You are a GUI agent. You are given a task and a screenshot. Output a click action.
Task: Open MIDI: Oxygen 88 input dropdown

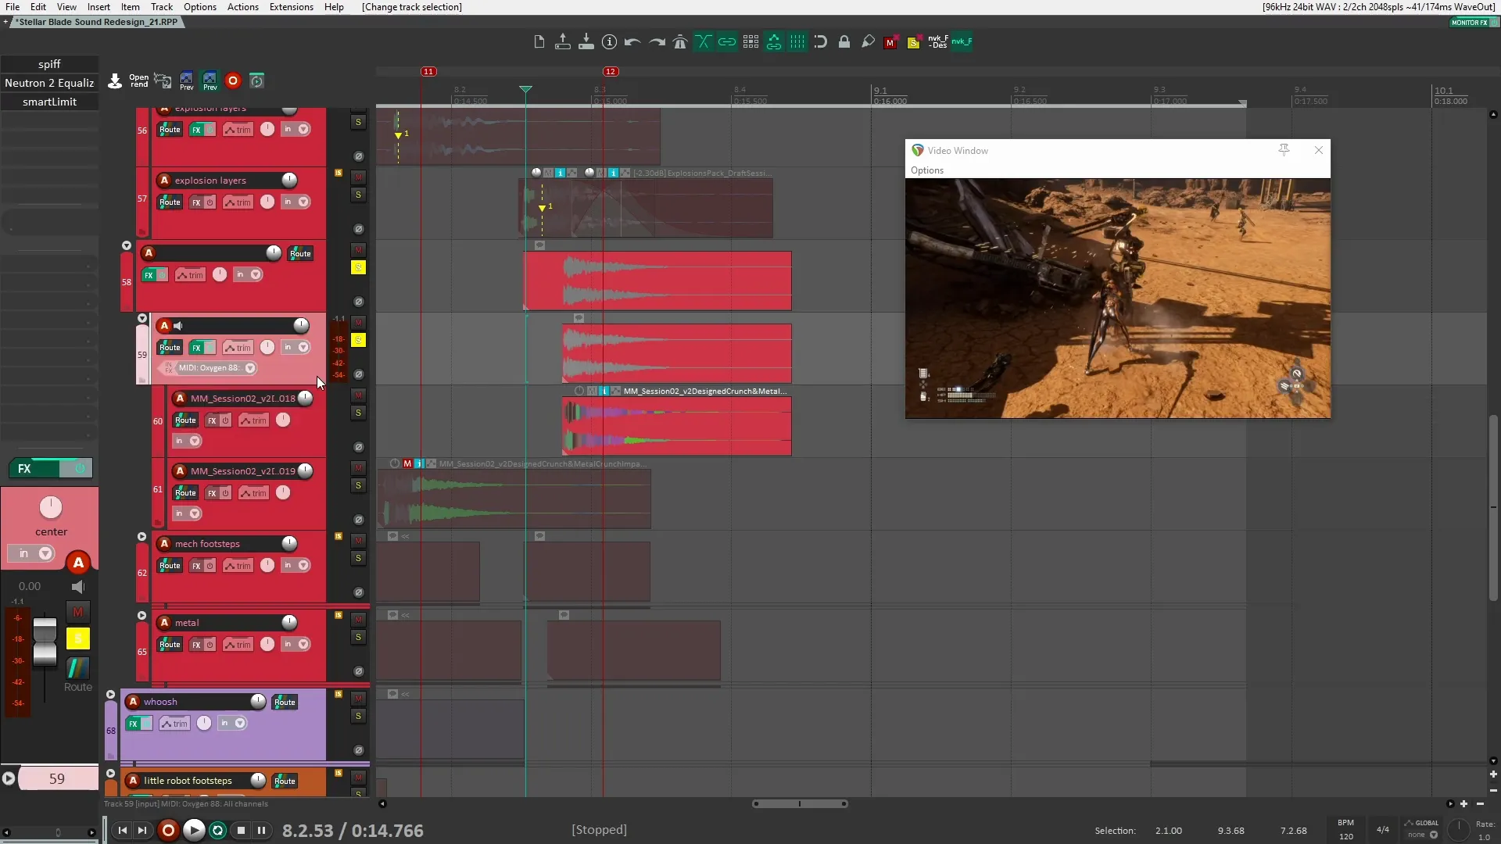pyautogui.click(x=250, y=368)
